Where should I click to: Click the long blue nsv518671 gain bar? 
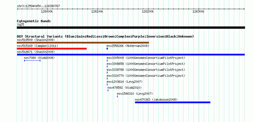(x=131, y=55)
